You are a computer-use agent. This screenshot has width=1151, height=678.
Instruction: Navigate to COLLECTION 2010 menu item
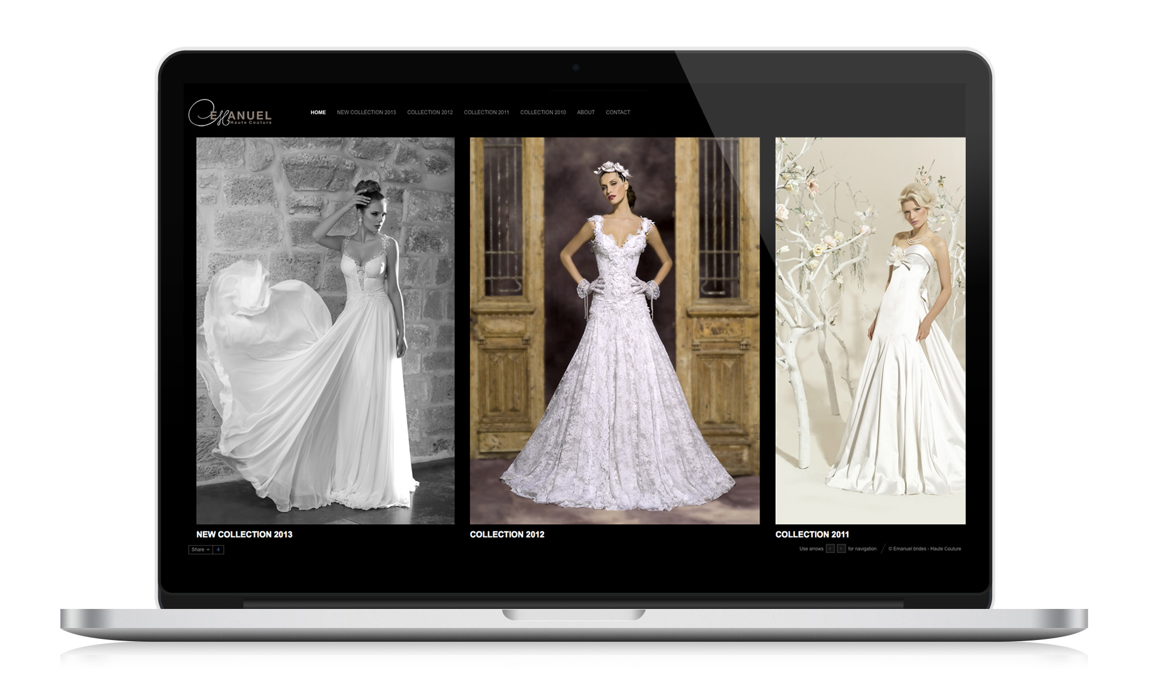[543, 112]
